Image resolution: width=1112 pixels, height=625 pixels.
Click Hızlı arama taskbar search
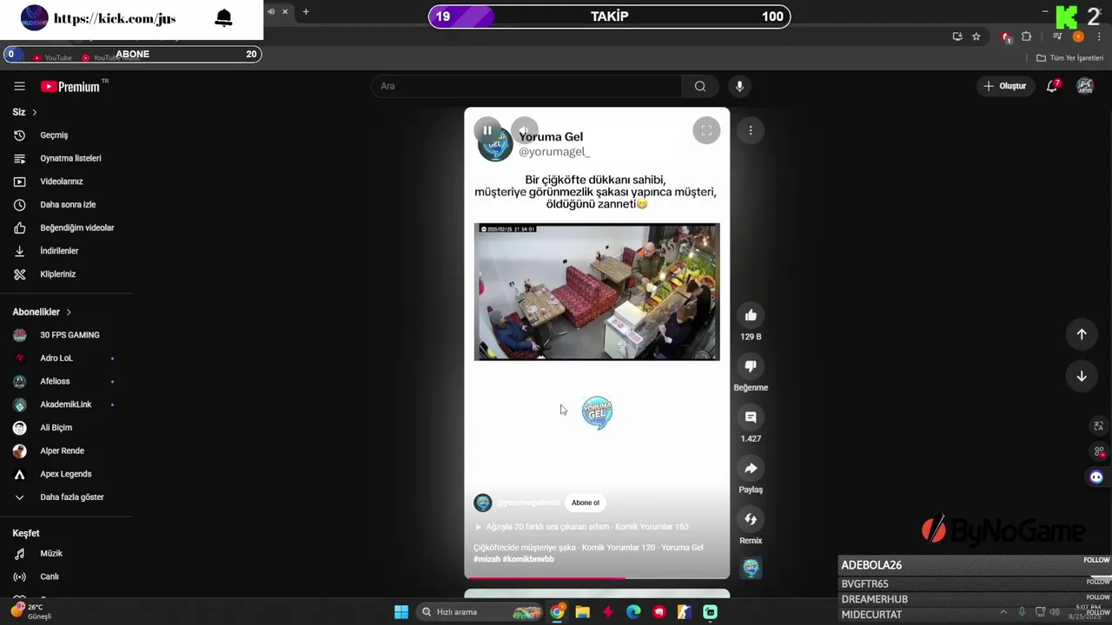point(480,612)
